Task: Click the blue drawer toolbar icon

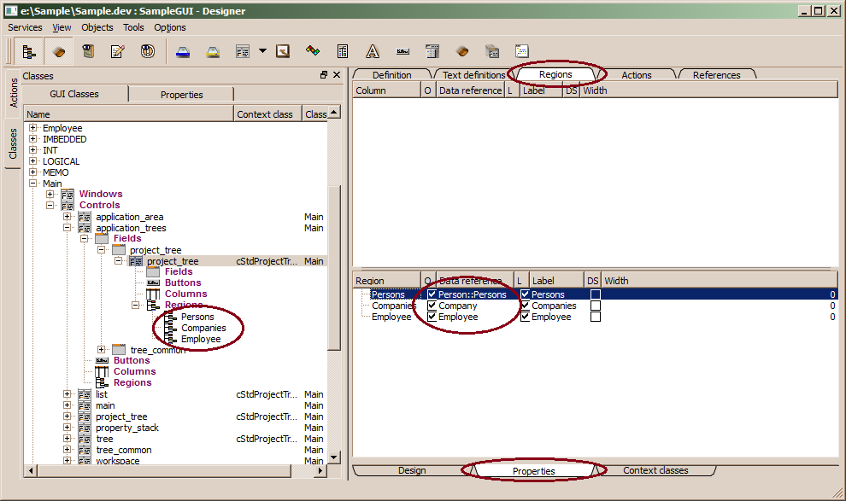Action: click(x=183, y=51)
